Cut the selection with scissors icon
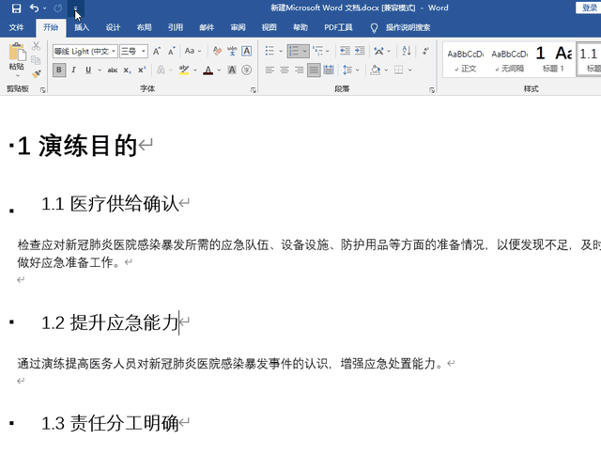Screen dimensions: 601x455 coord(36,46)
